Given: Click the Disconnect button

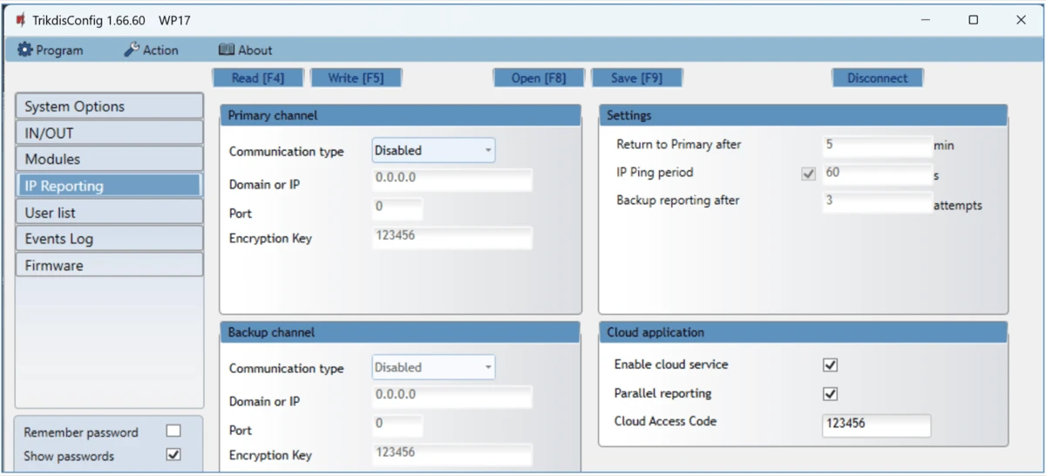Looking at the screenshot, I should (x=877, y=78).
